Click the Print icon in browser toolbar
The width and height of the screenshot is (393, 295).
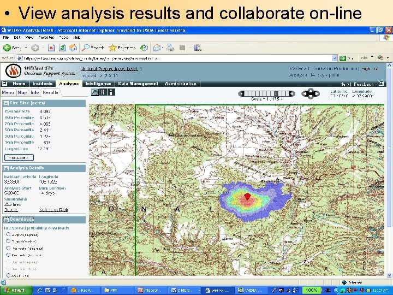pos(170,48)
